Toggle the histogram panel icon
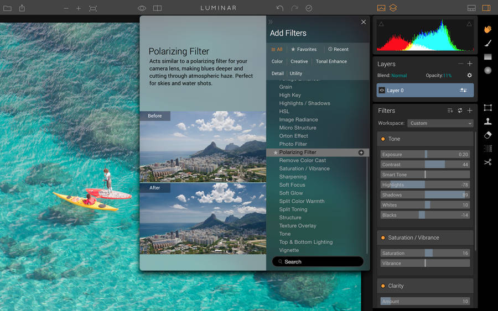Viewport: 498px width, 311px height. (x=381, y=8)
